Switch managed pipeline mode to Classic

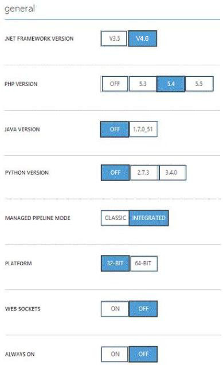tap(115, 218)
